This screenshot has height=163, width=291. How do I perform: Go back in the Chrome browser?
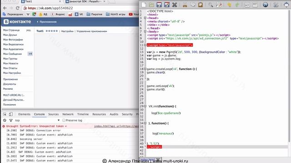pyautogui.click(x=5, y=8)
